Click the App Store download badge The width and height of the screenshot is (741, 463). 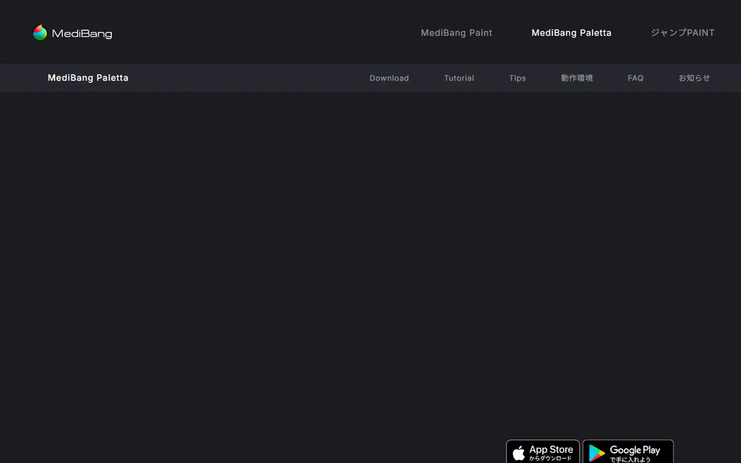click(x=542, y=452)
